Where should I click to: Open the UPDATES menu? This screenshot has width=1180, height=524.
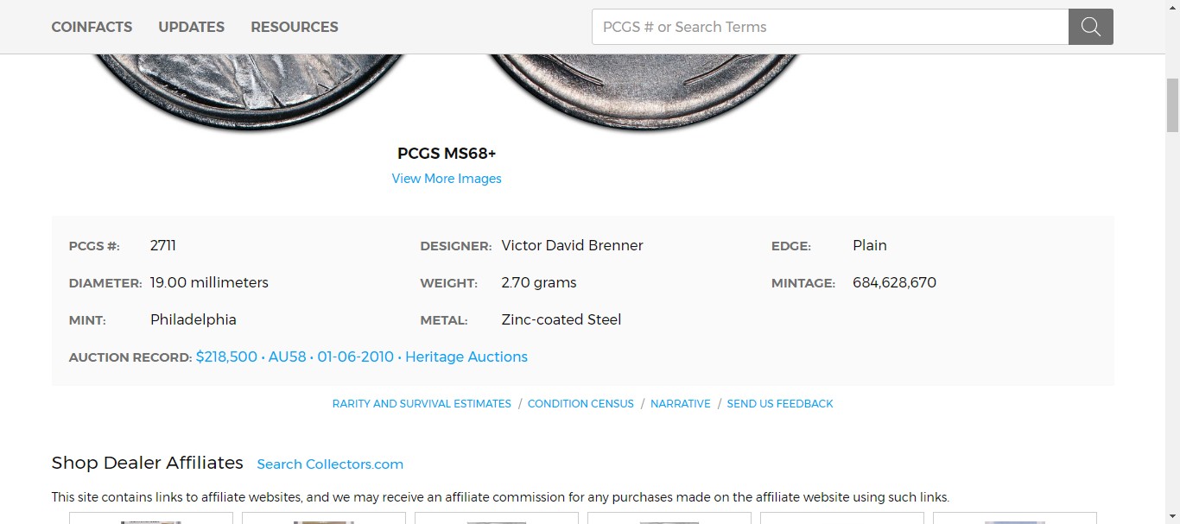(x=192, y=27)
